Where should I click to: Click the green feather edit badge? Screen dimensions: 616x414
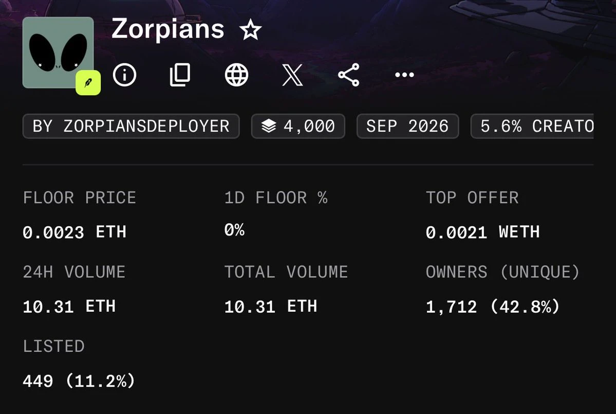(x=88, y=83)
